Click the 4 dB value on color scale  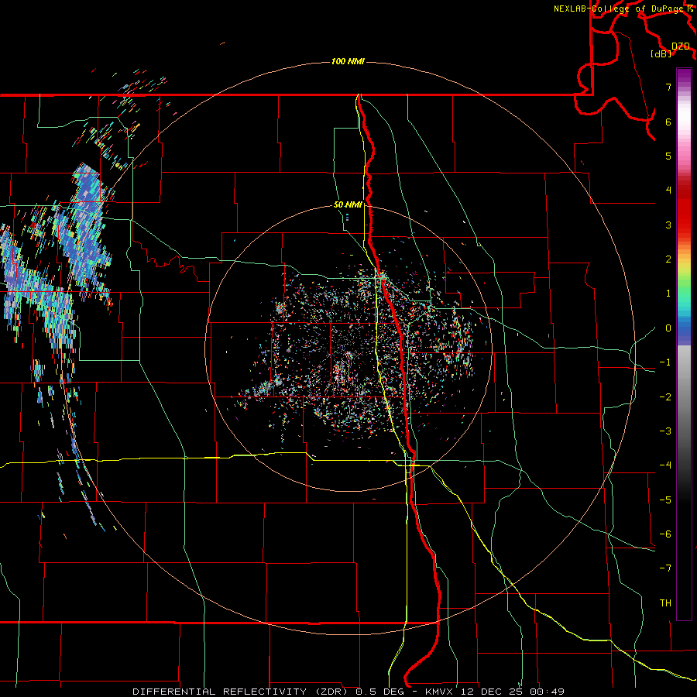[668, 191]
